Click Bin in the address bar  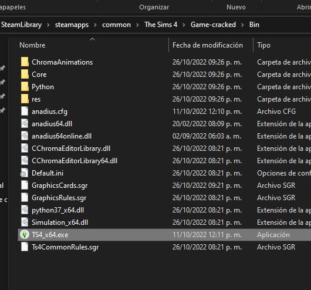(x=254, y=25)
